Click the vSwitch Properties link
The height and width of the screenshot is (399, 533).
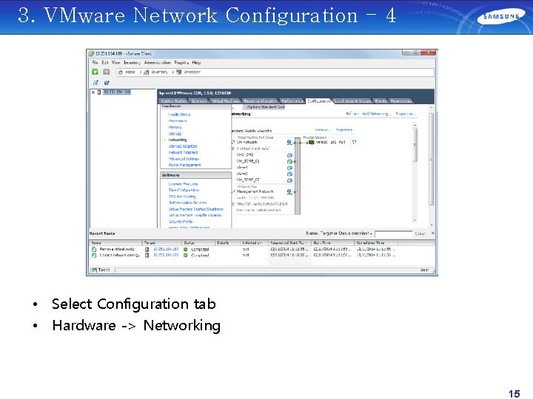pyautogui.click(x=345, y=130)
